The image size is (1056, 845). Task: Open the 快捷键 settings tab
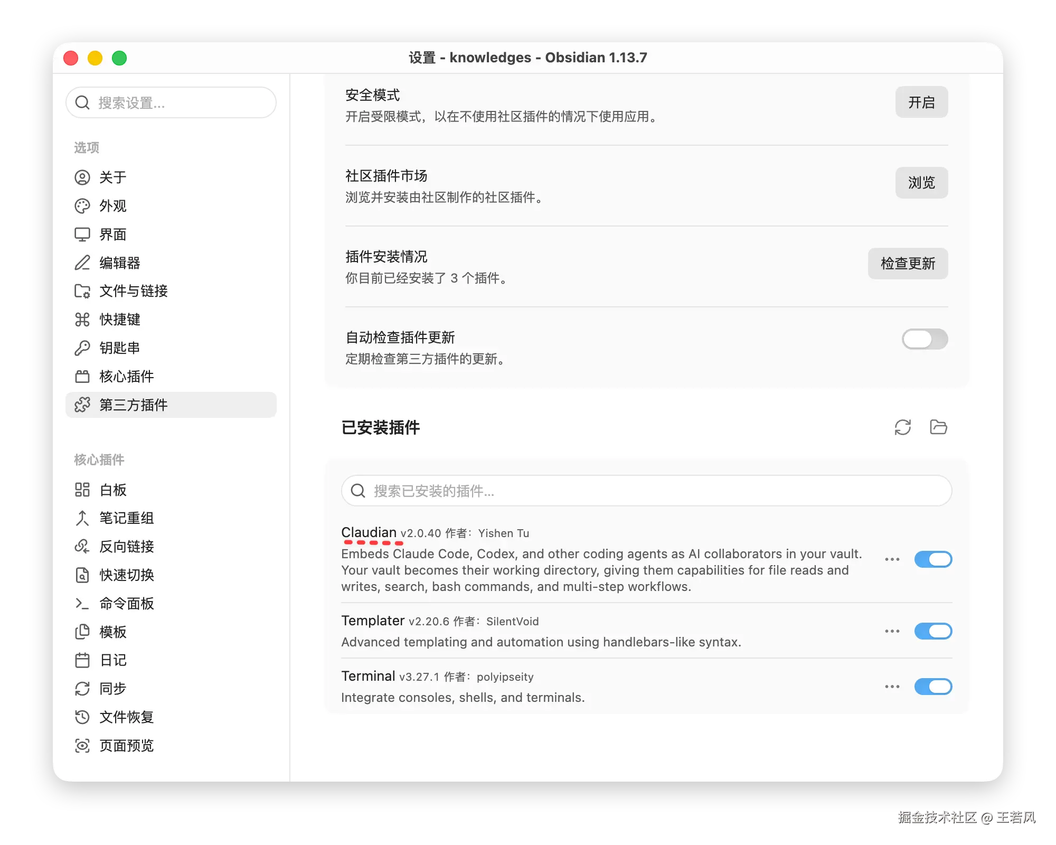pyautogui.click(x=171, y=320)
